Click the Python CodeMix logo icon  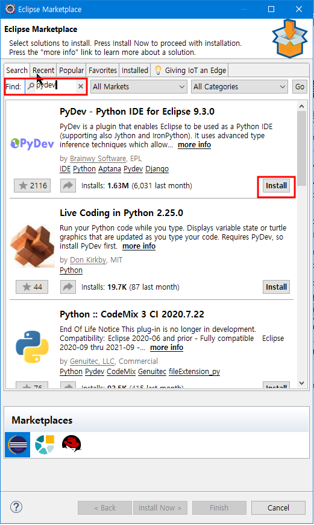(x=32, y=347)
